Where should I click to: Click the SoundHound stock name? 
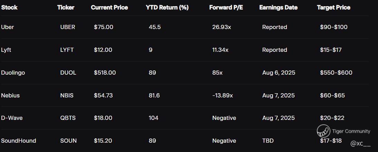pos(19,141)
